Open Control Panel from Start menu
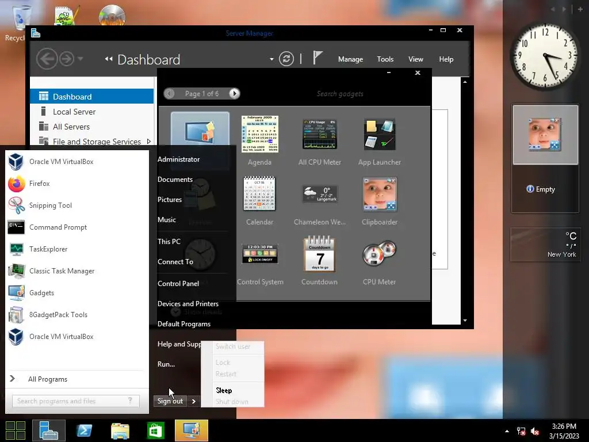Screen dimensions: 589x442 click(178, 284)
